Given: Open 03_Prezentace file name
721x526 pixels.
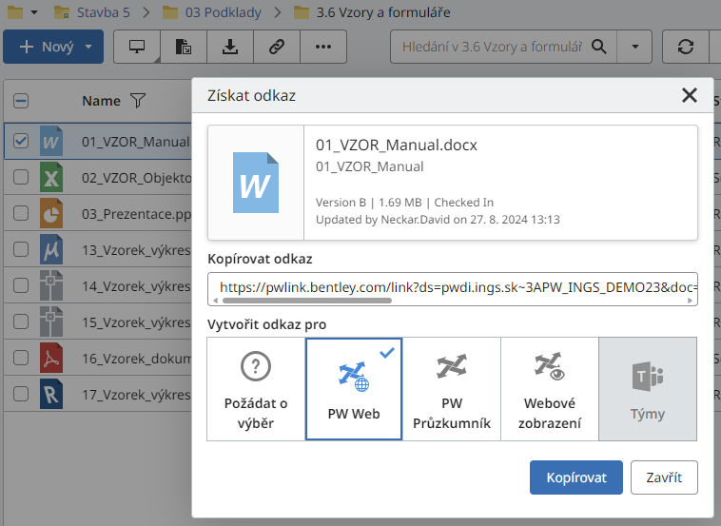Looking at the screenshot, I should pos(137,214).
